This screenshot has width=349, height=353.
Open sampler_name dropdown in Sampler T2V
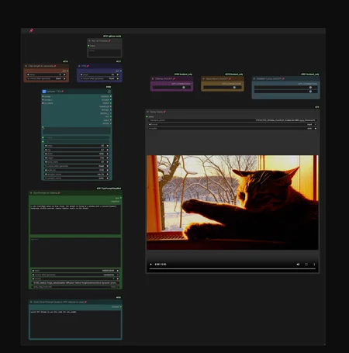[x=77, y=174]
